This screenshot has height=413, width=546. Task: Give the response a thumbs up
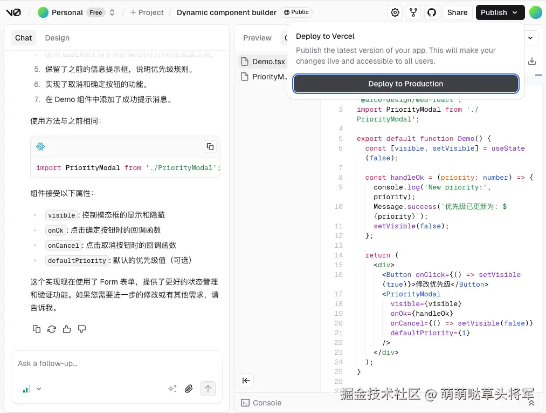pyautogui.click(x=67, y=329)
